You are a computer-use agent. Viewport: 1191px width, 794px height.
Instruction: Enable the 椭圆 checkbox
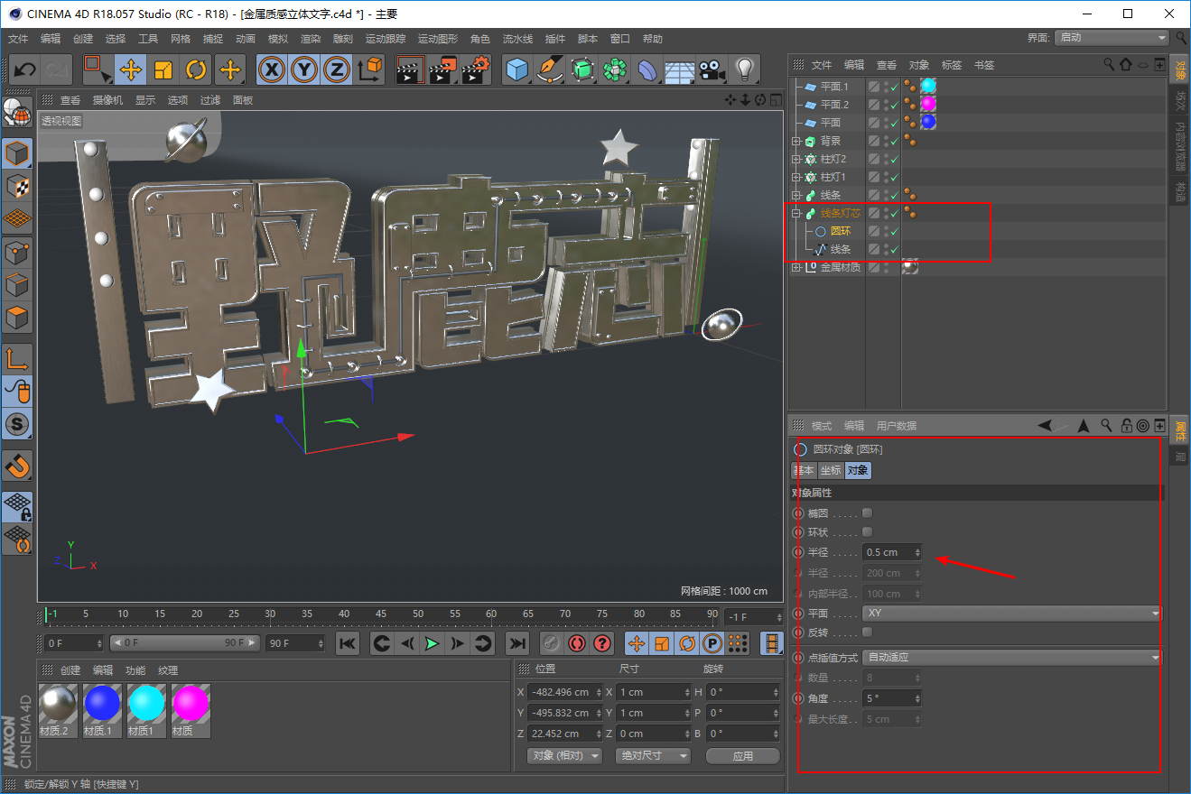(868, 512)
